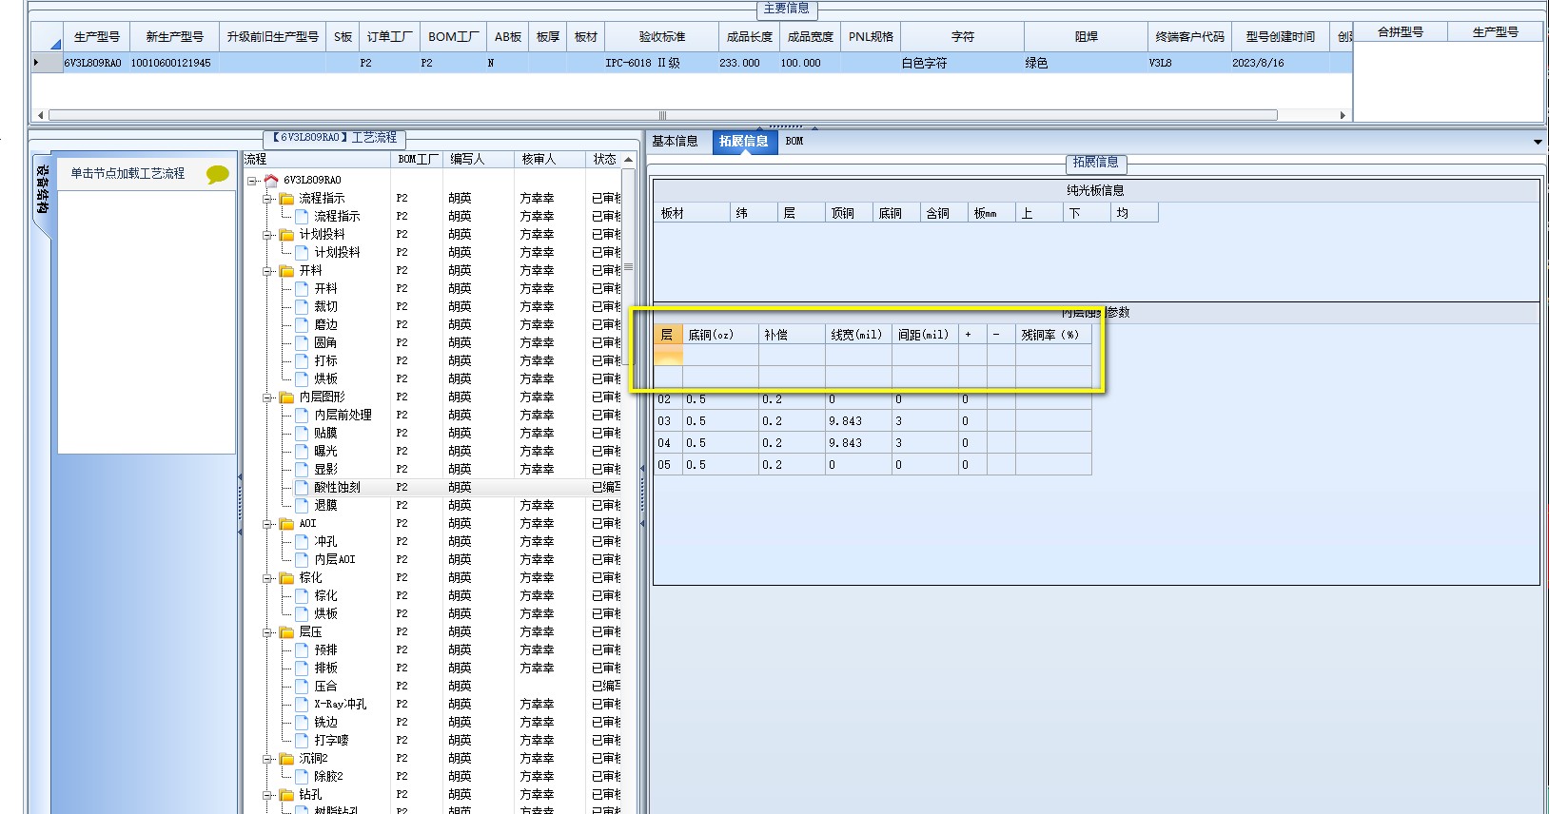Click folder icon of 层压 group
Viewport: 1549px width, 814px height.
click(x=286, y=631)
